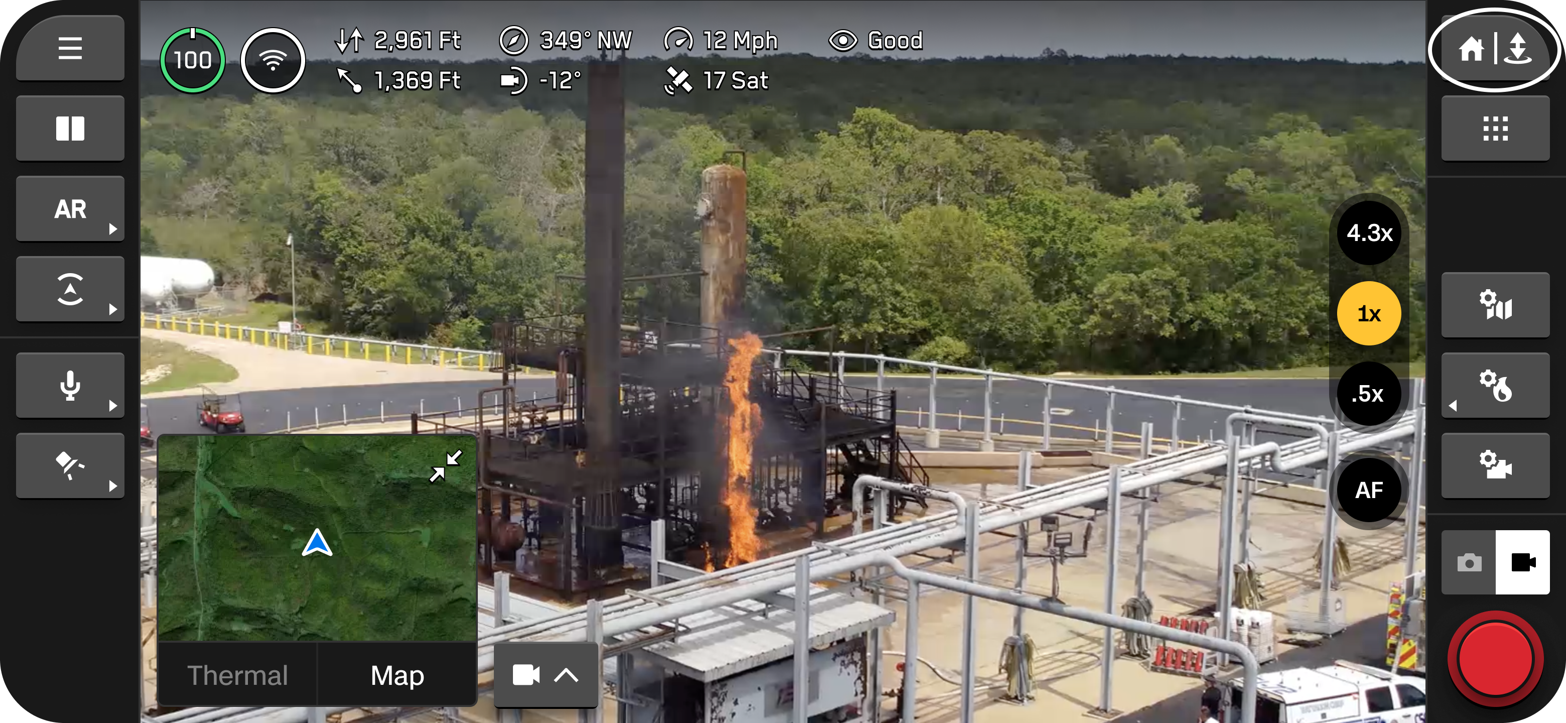The image size is (1566, 723).
Task: Expand the microphone options
Action: coord(70,386)
